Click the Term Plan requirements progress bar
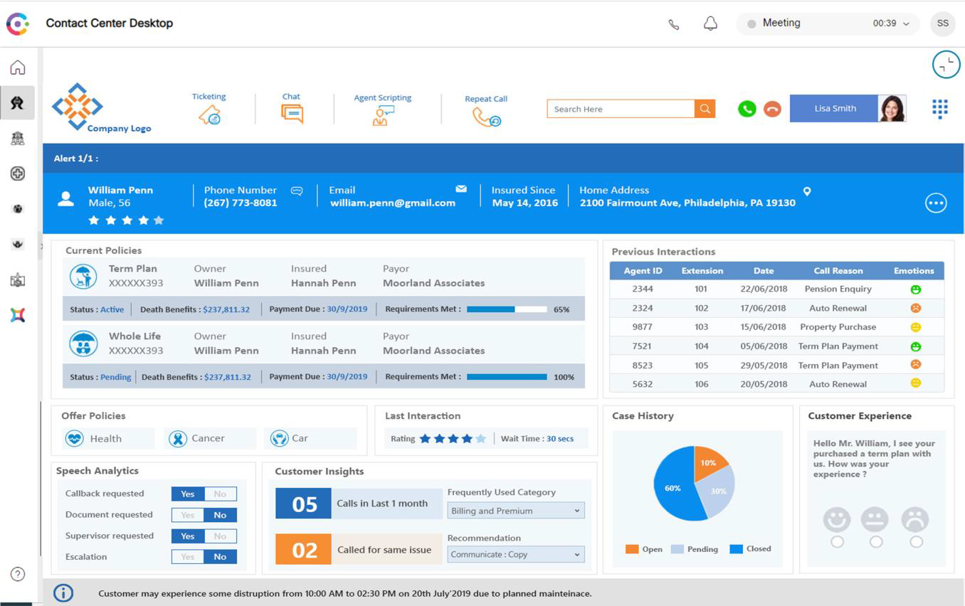 click(x=507, y=309)
